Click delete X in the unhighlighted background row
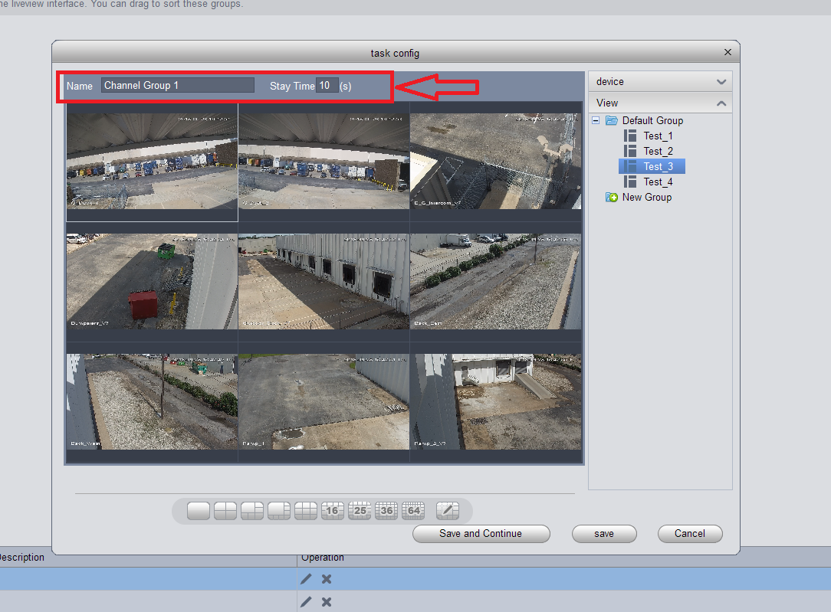831x612 pixels. click(x=327, y=602)
